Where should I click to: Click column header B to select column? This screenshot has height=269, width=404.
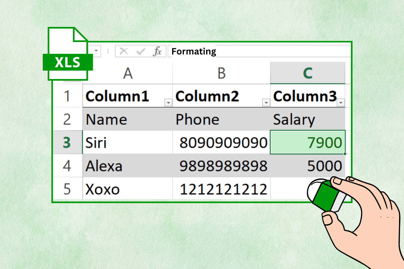(x=221, y=73)
